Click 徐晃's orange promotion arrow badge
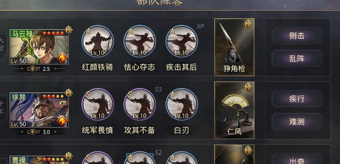340x164 pixels. pyautogui.click(x=62, y=121)
